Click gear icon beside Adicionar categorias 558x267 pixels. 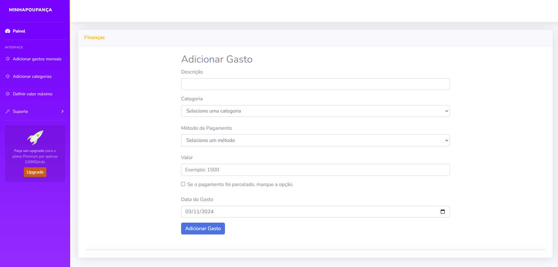click(8, 76)
